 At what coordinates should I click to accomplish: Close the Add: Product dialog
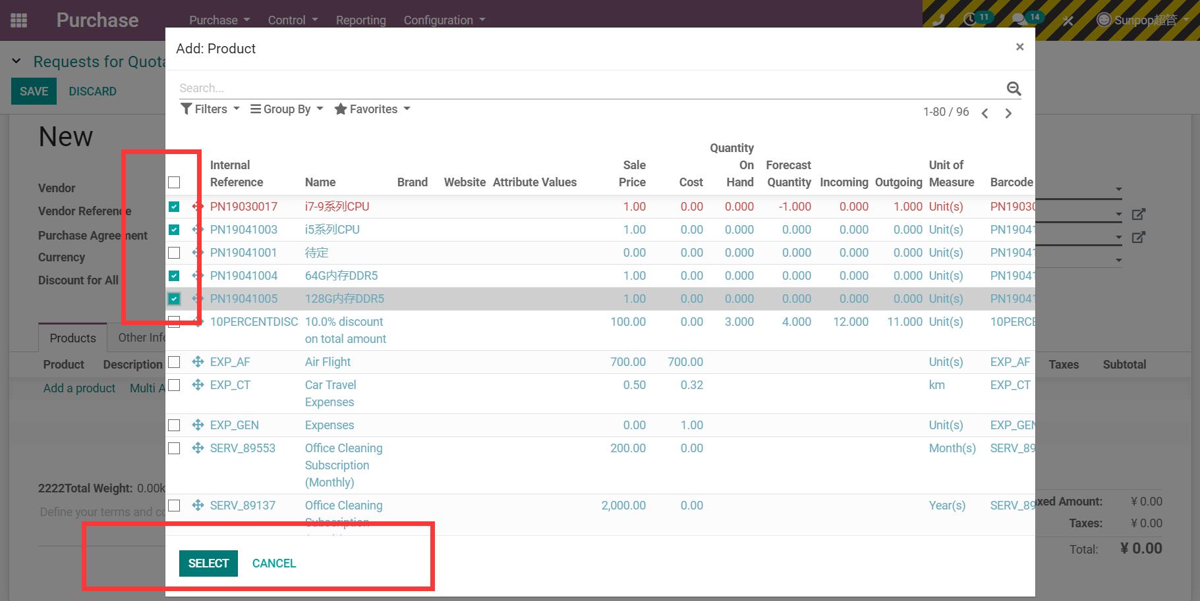tap(1019, 47)
